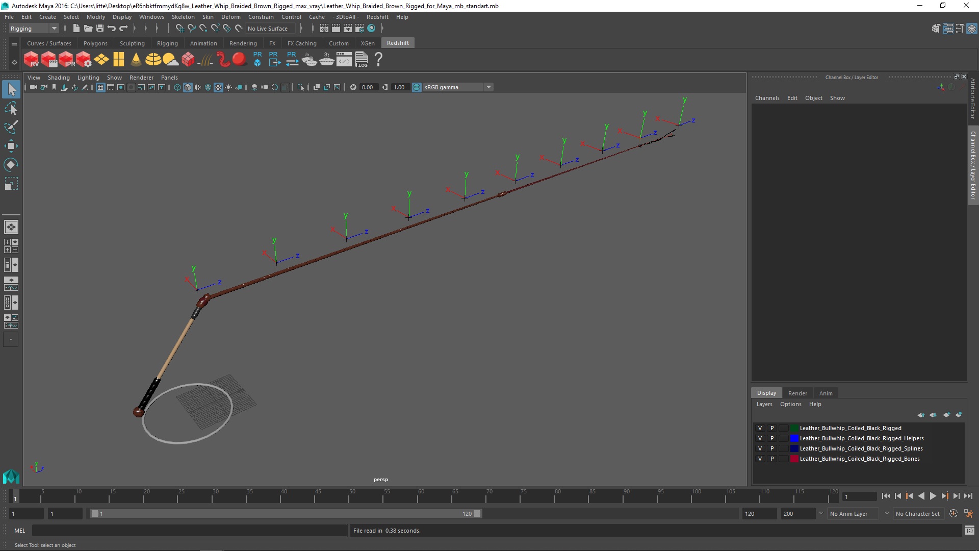Click Save Scene disk icon
The width and height of the screenshot is (979, 551).
pyautogui.click(x=100, y=29)
